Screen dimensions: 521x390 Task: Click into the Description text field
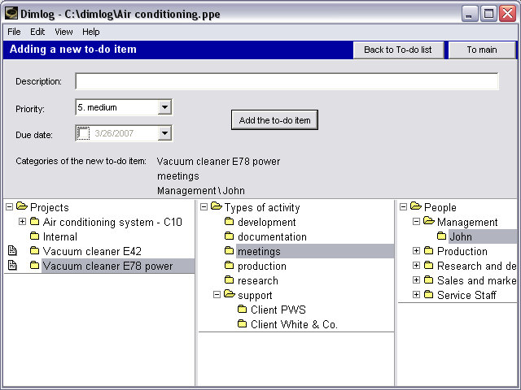(287, 81)
